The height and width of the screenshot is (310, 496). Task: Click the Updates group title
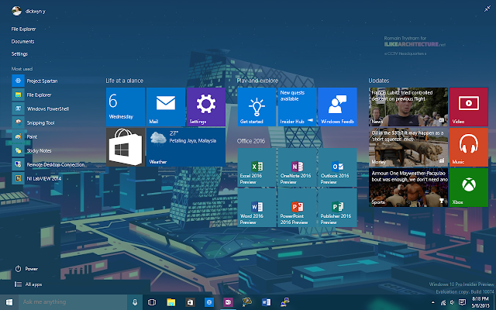(379, 81)
